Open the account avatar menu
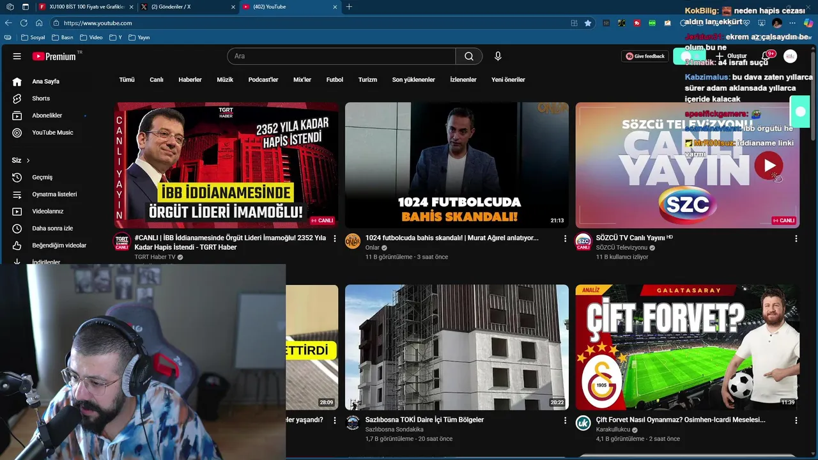 click(791, 56)
